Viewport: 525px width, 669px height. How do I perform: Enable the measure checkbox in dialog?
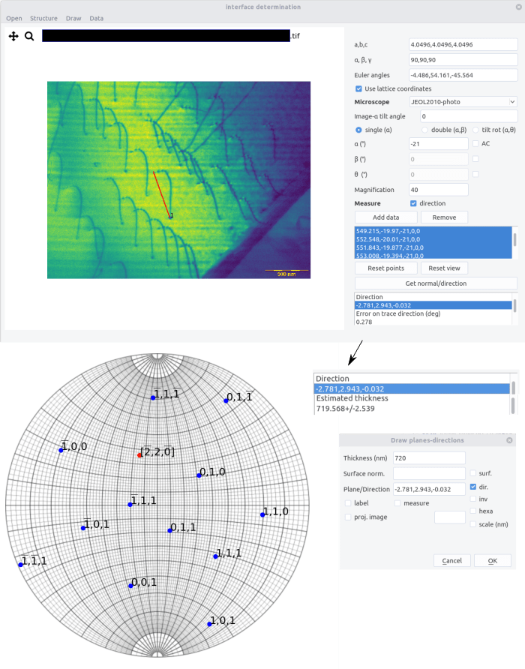397,503
